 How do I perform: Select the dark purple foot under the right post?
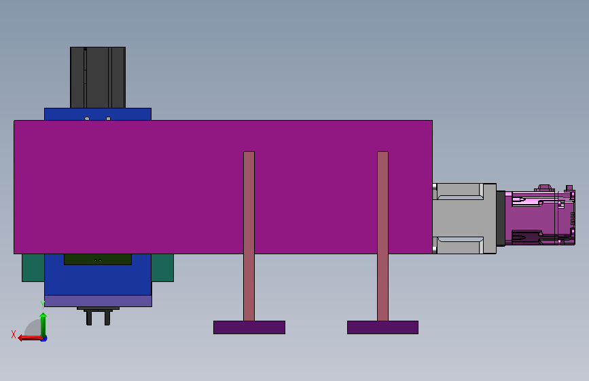pyautogui.click(x=382, y=327)
